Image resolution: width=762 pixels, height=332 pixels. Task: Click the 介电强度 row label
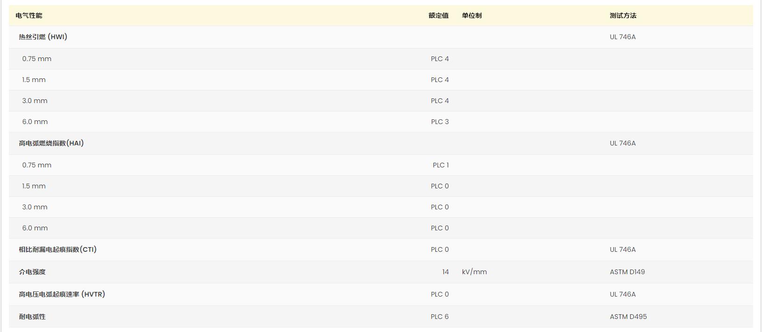tap(32, 272)
